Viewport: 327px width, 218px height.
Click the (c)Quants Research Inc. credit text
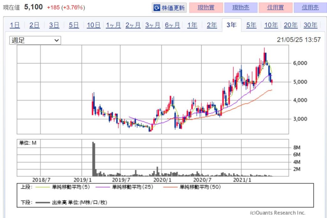click(278, 213)
